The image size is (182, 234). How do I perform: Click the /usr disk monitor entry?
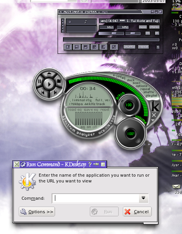click(x=177, y=165)
